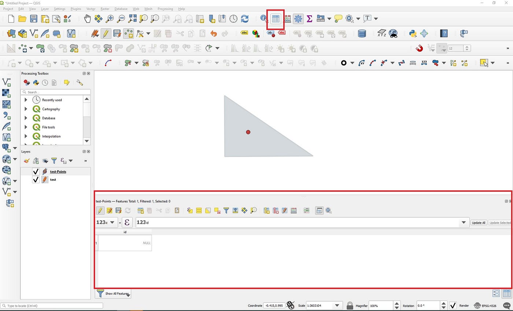Viewport: 513px width, 311px height.
Task: Toggle visibility of test-Points layer
Action: pos(36,171)
